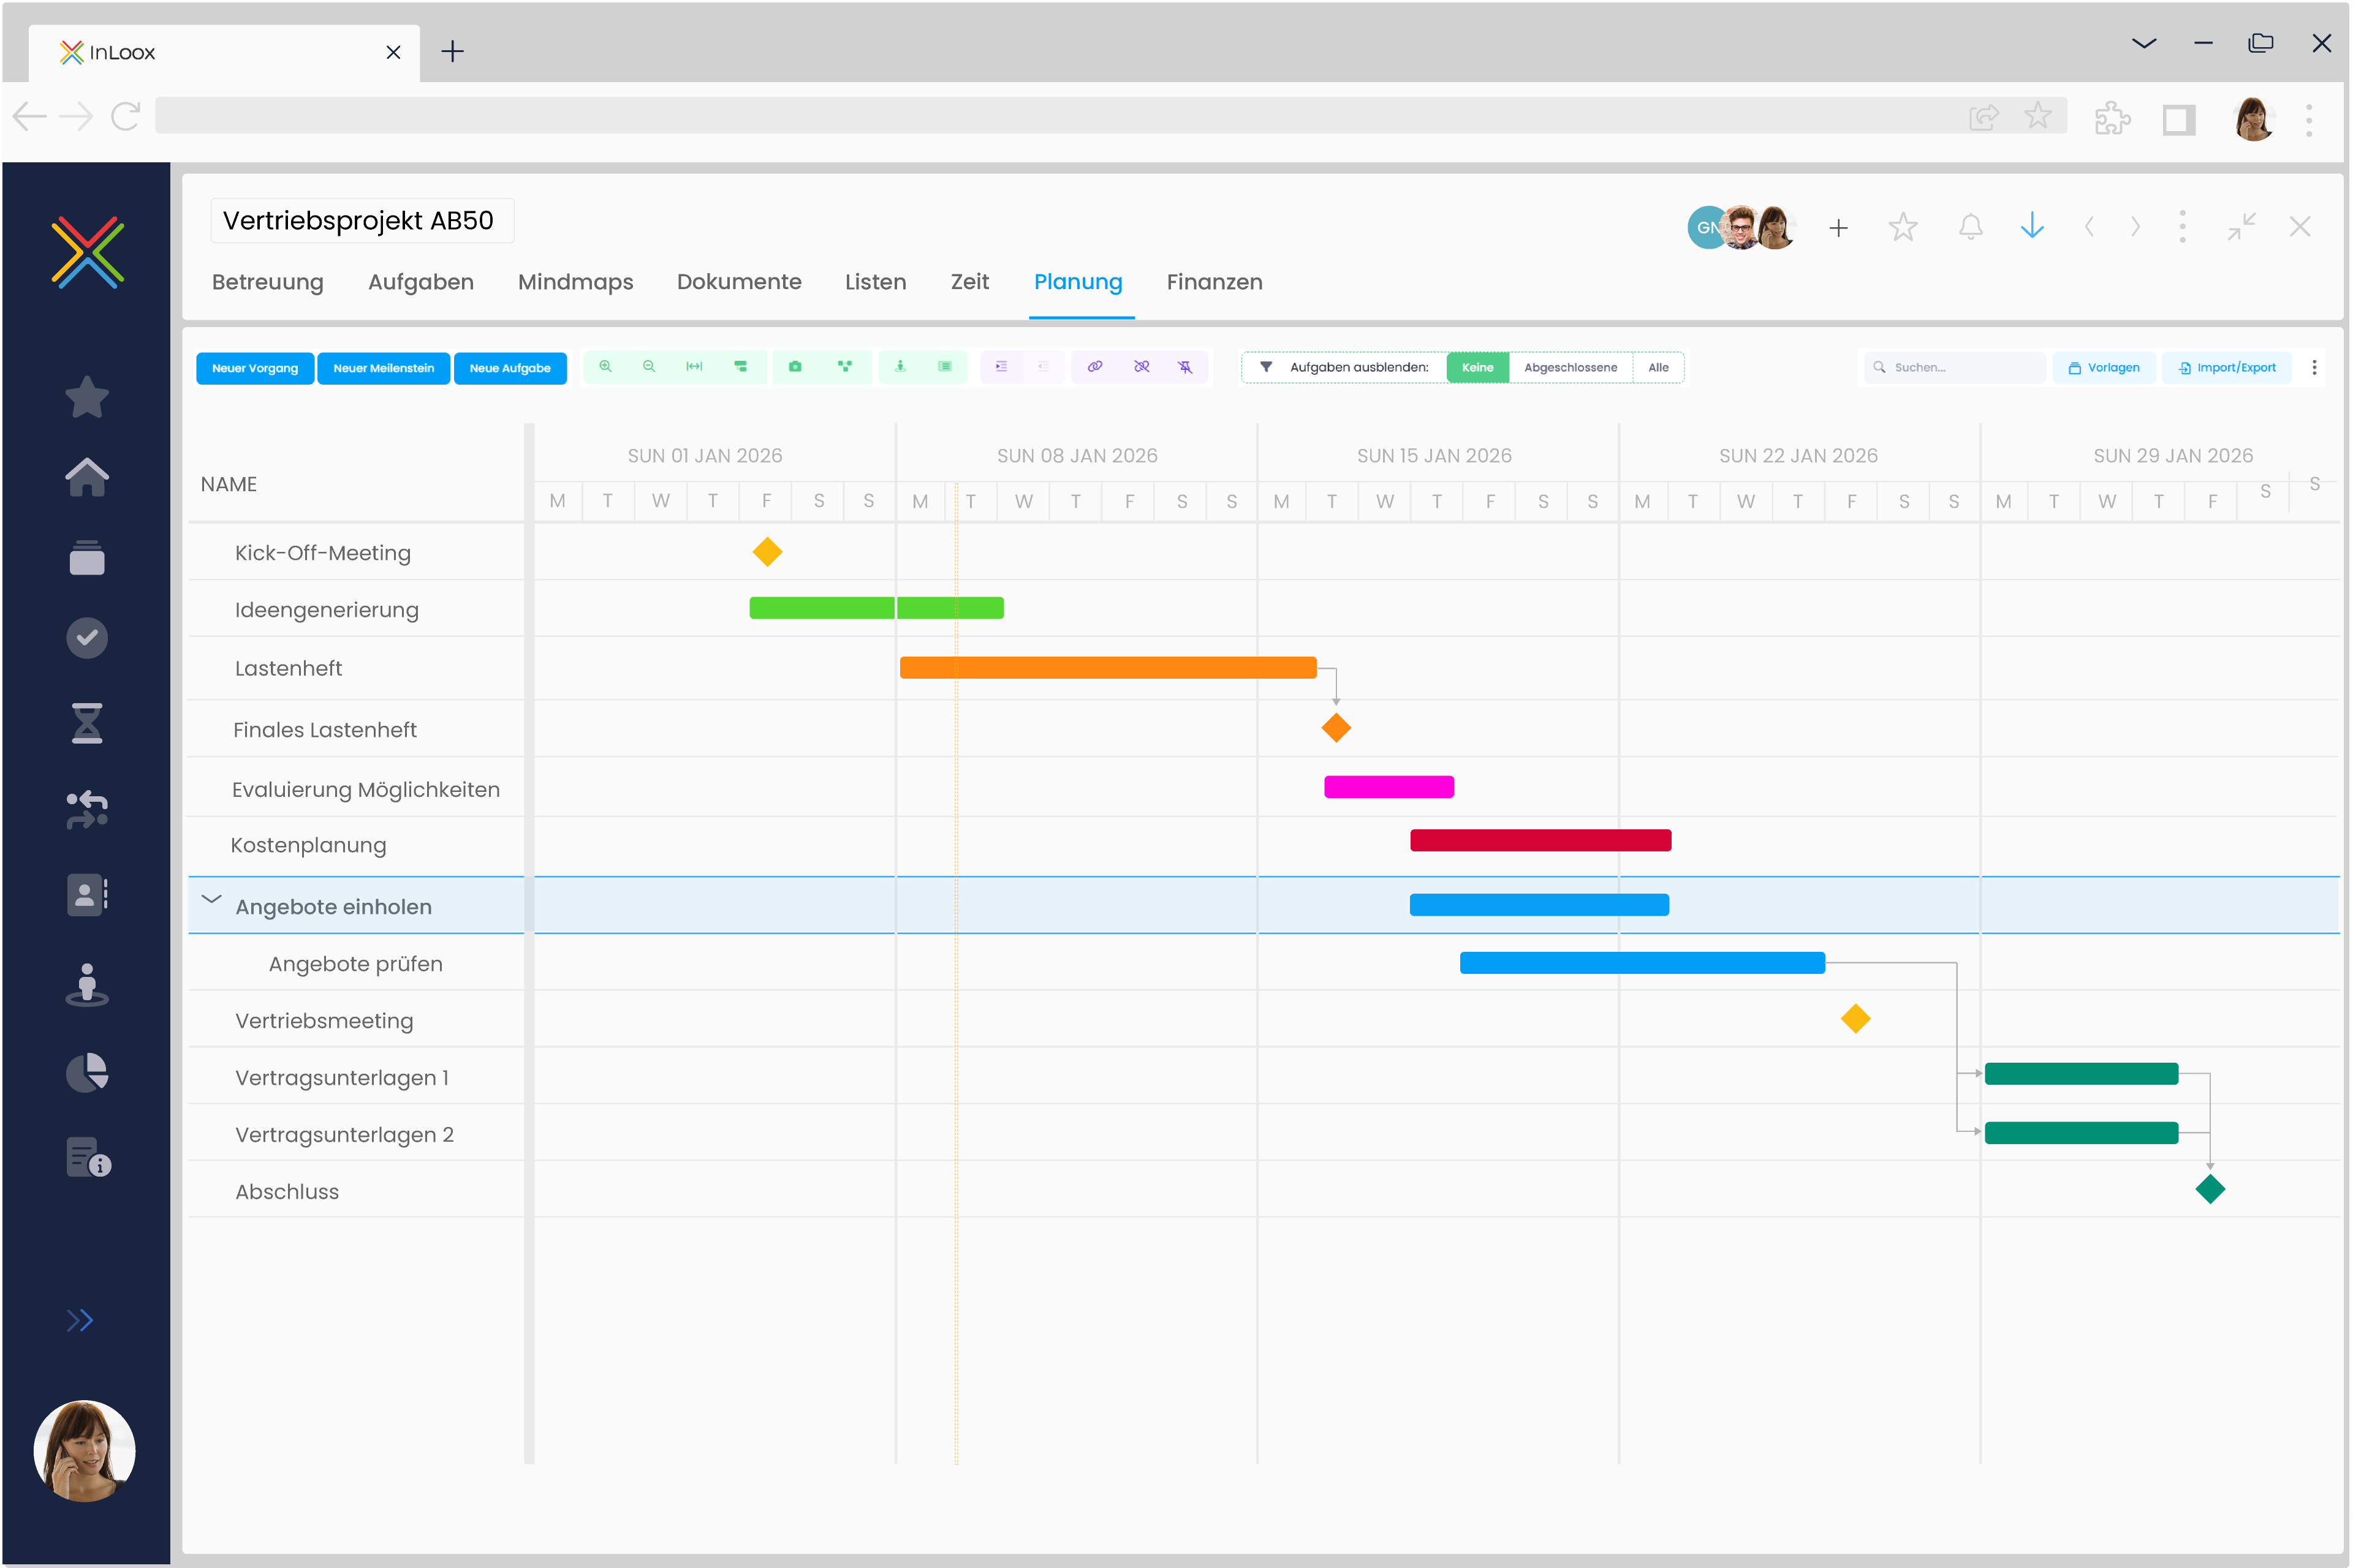Go to Home in the sidebar
The image size is (2353, 1568).
[87, 477]
